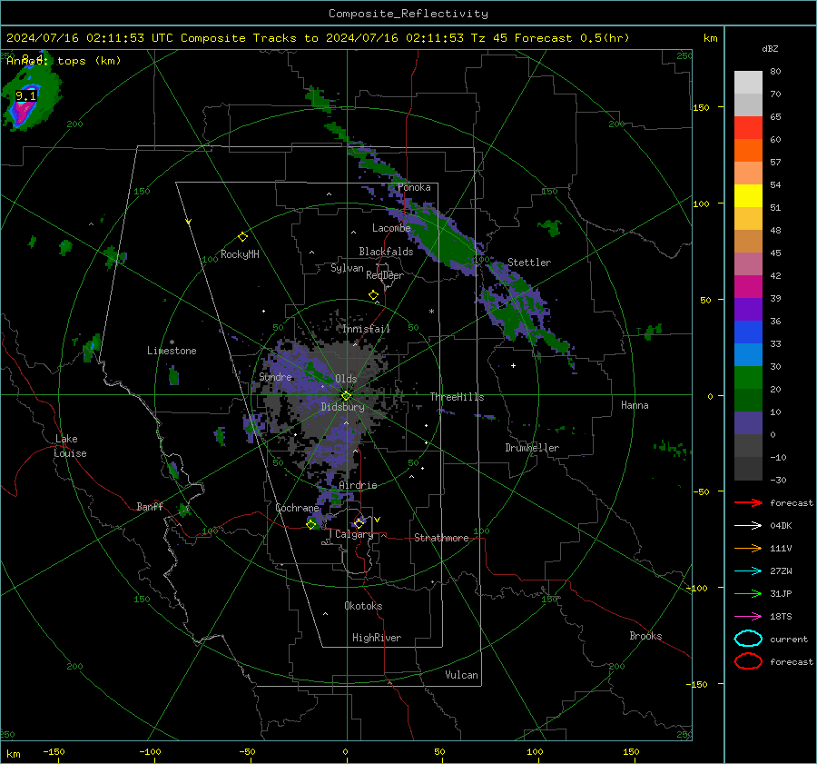Select the orange 111V track arrow
This screenshot has height=764, width=817.
[x=748, y=548]
